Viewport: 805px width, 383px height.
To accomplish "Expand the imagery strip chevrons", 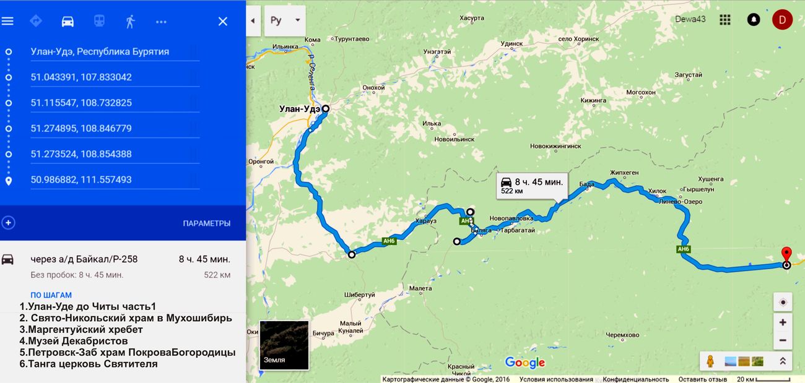I will [783, 361].
